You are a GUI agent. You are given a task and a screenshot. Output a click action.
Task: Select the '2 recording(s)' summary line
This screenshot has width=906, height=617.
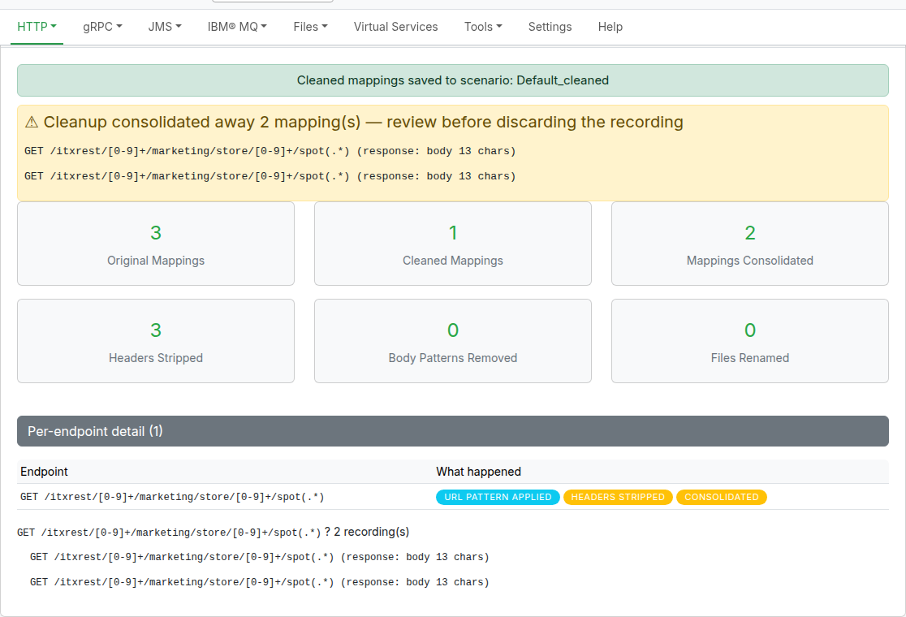(214, 532)
